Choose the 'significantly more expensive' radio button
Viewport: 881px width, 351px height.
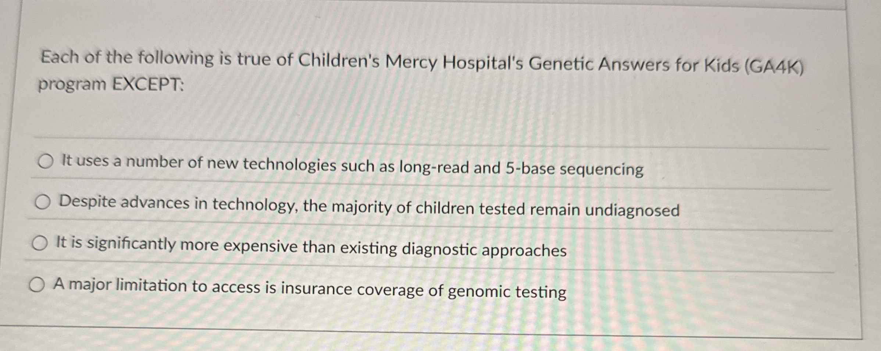pyautogui.click(x=40, y=243)
